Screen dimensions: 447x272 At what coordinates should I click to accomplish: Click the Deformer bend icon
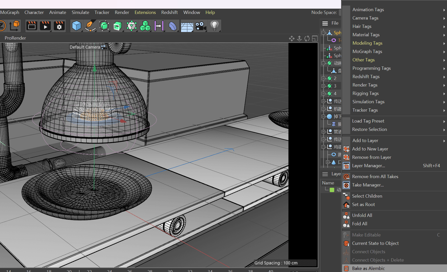pyautogui.click(x=173, y=26)
